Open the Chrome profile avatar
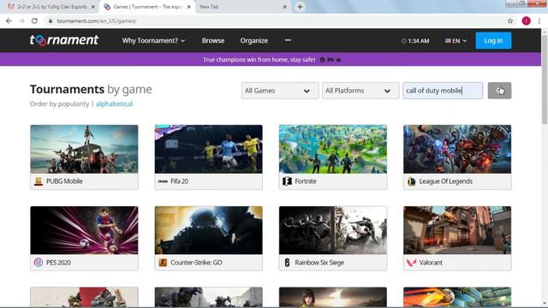Image resolution: width=548 pixels, height=308 pixels. tap(526, 21)
